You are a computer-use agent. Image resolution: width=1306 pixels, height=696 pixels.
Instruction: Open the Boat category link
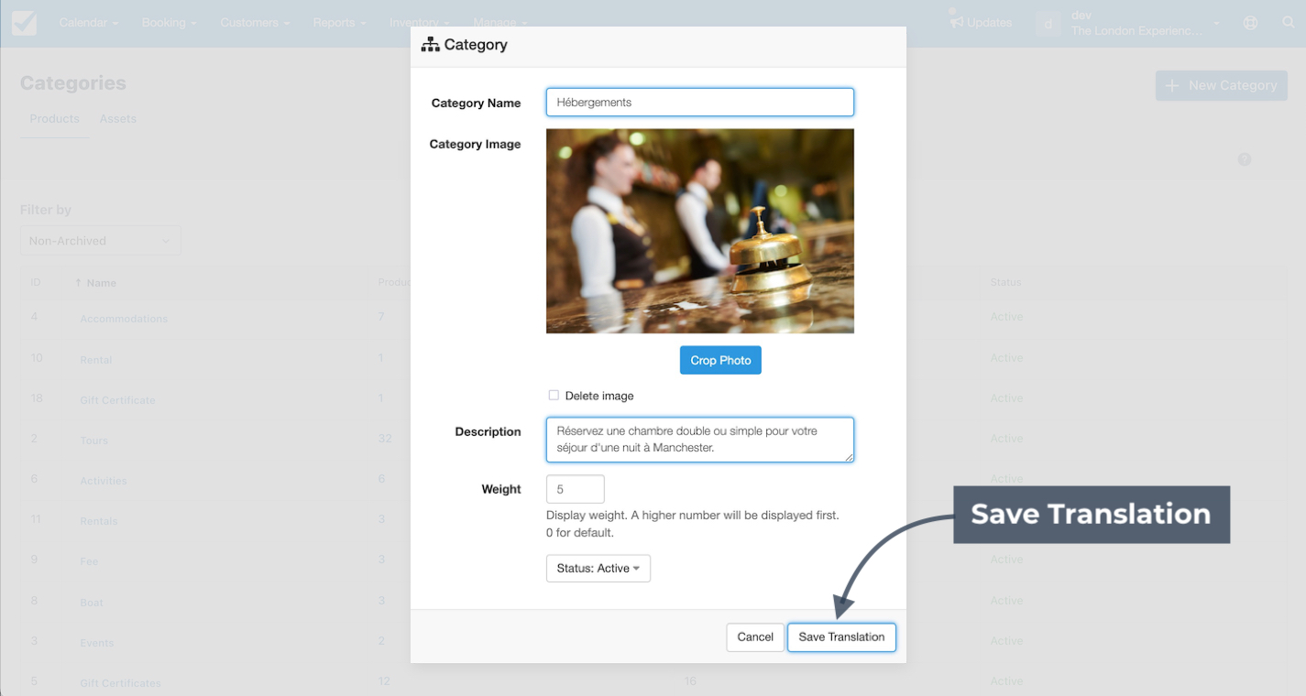pos(92,603)
